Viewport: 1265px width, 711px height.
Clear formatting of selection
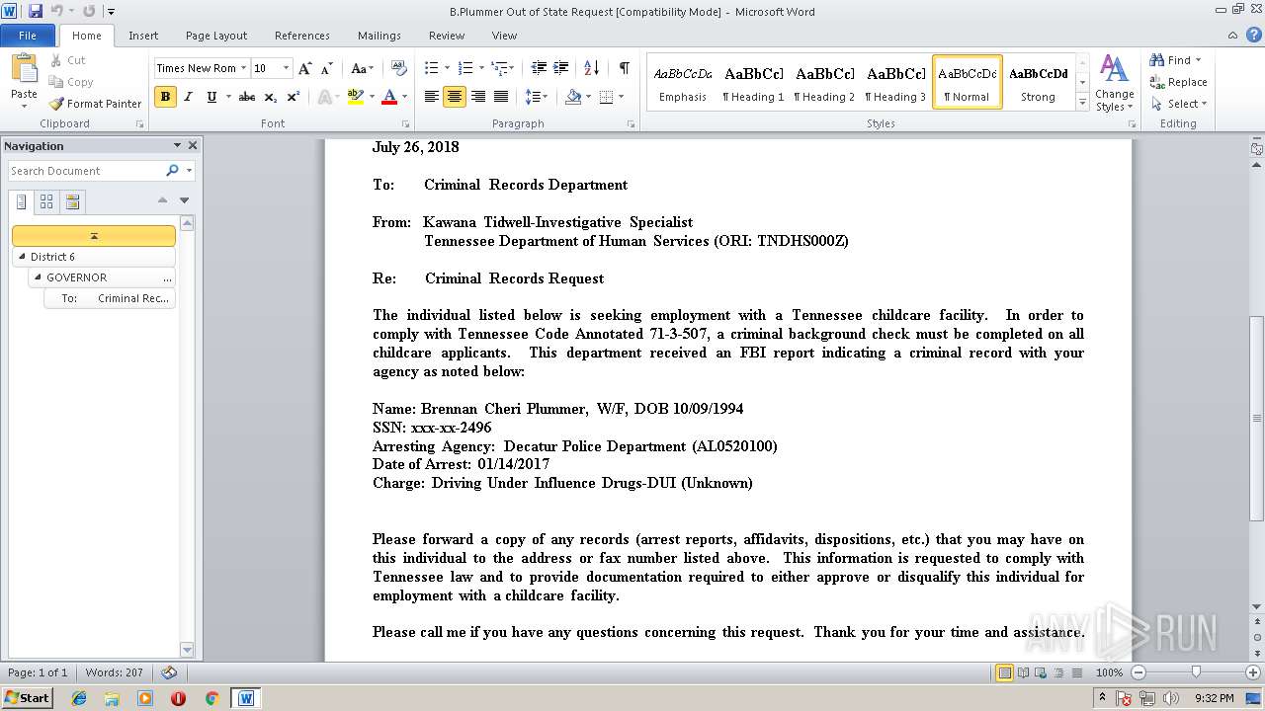pyautogui.click(x=399, y=68)
